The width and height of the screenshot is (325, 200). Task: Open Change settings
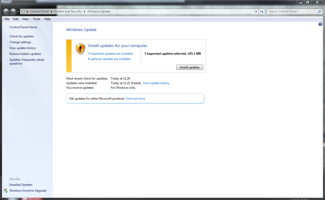click(x=20, y=42)
